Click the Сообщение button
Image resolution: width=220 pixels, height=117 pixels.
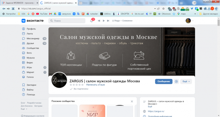(x=164, y=82)
